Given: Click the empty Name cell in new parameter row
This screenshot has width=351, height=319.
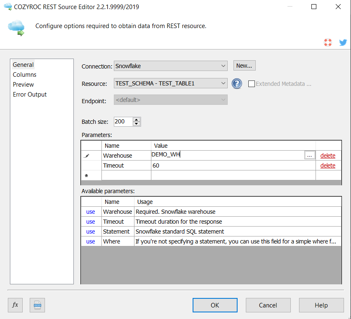Looking at the screenshot, I should (x=126, y=175).
